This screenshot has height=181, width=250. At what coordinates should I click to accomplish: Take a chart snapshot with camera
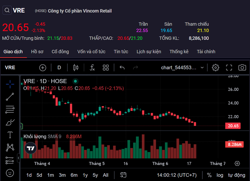point(242,67)
